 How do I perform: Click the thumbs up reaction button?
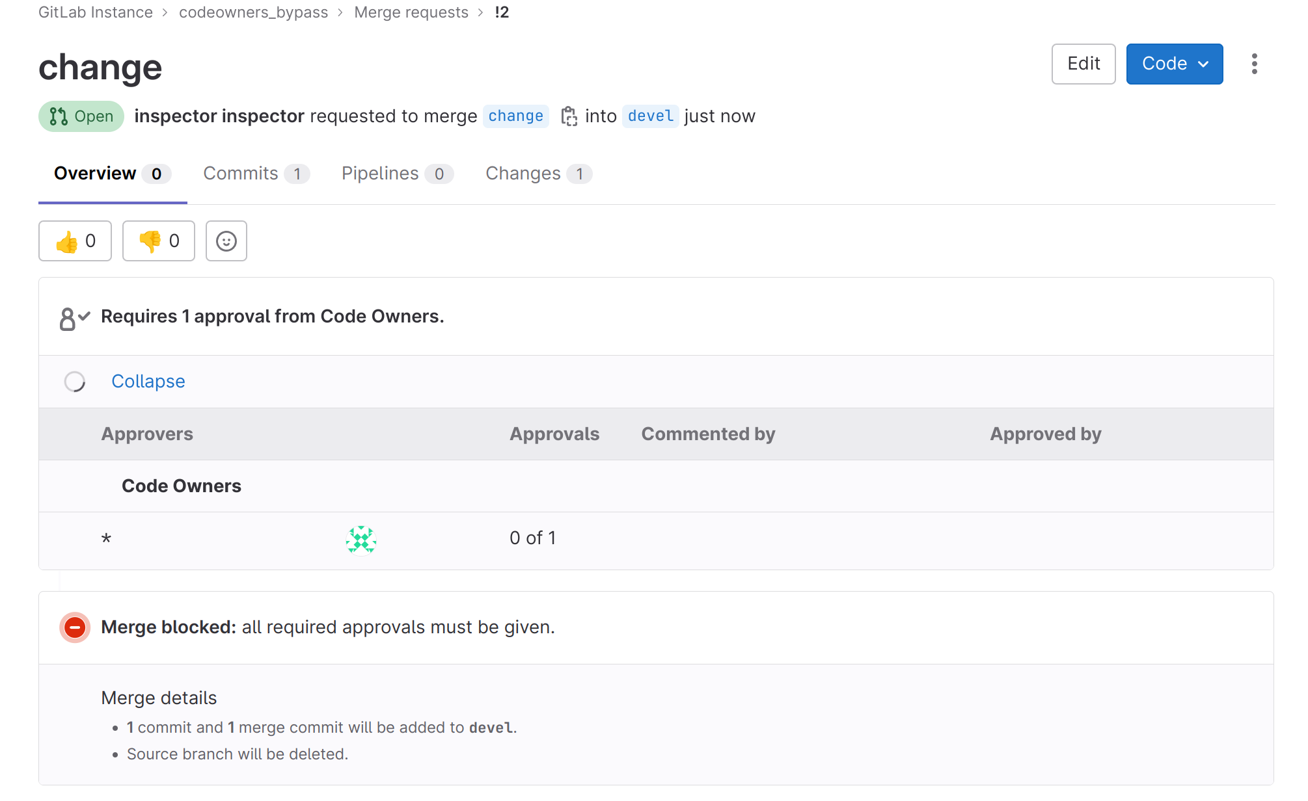click(x=75, y=241)
